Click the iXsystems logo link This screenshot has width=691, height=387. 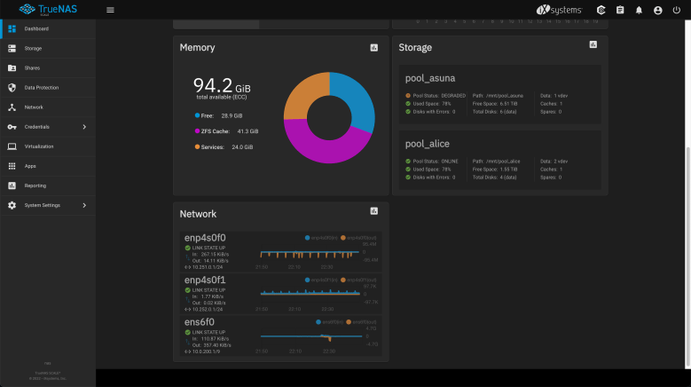pyautogui.click(x=560, y=10)
